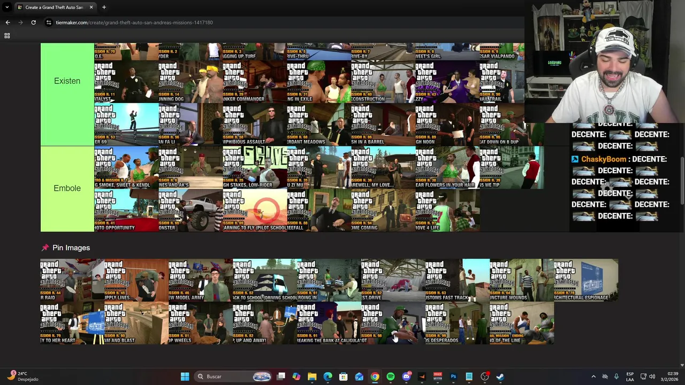Select the Deconstruction mission thumbnail
The width and height of the screenshot is (685, 385).
click(x=383, y=82)
